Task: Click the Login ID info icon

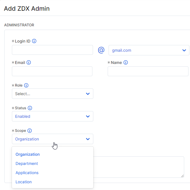Action: [x=34, y=41]
